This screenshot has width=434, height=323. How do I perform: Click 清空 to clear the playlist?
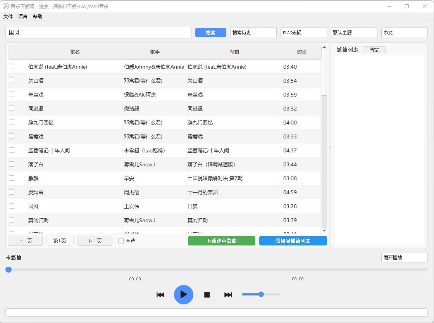pos(374,49)
